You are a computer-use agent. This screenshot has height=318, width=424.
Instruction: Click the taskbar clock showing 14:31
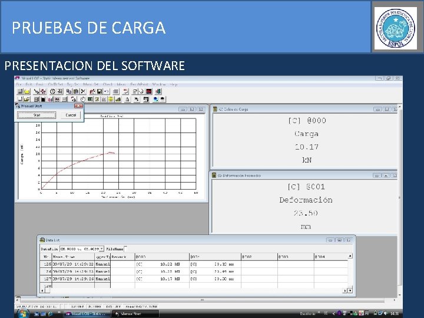[x=395, y=314]
